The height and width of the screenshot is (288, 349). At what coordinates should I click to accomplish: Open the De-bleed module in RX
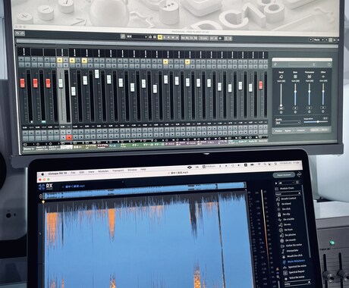point(285,204)
